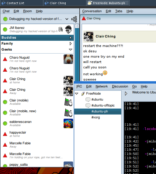
Task: Switch to Clair Ching taskbar window
Action: click(x=64, y=3)
